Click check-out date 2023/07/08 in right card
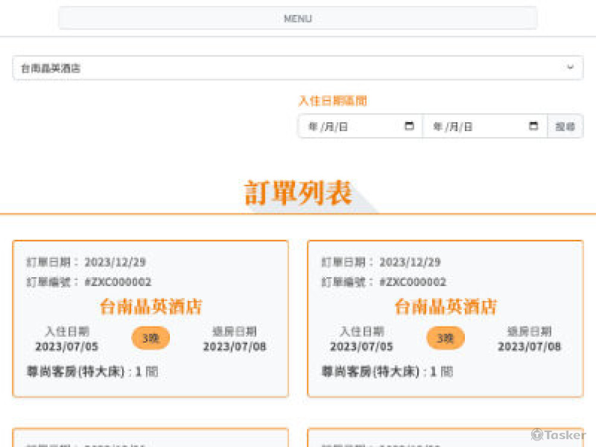Image resolution: width=596 pixels, height=447 pixels. click(529, 346)
